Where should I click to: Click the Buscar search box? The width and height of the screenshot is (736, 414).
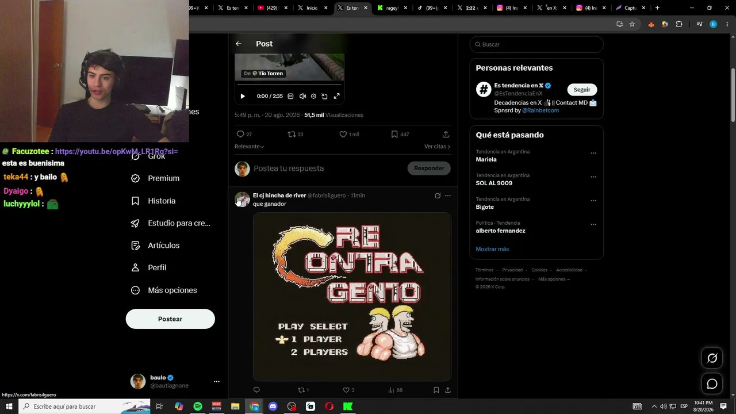pyautogui.click(x=536, y=44)
